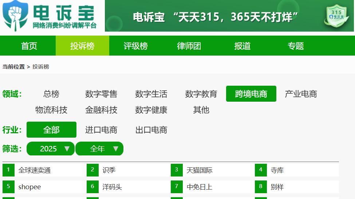The height and width of the screenshot is (199, 355).
Task: Select the 数字生活 field filter
Action: click(x=151, y=94)
